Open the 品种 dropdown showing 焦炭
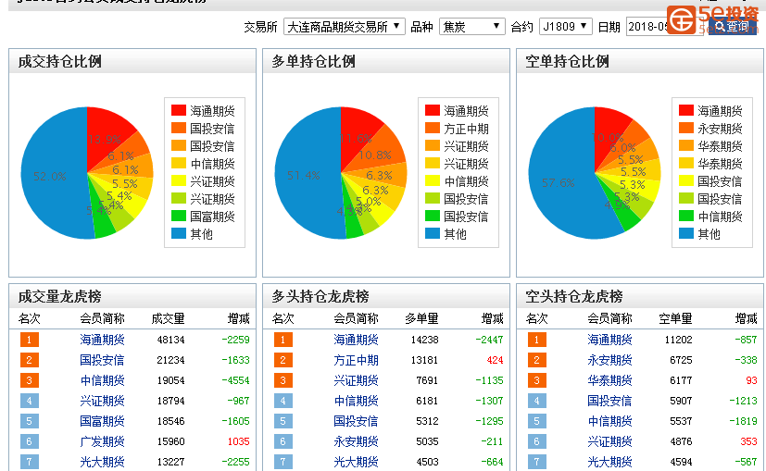Viewport: 766px width, 471px height. click(471, 26)
